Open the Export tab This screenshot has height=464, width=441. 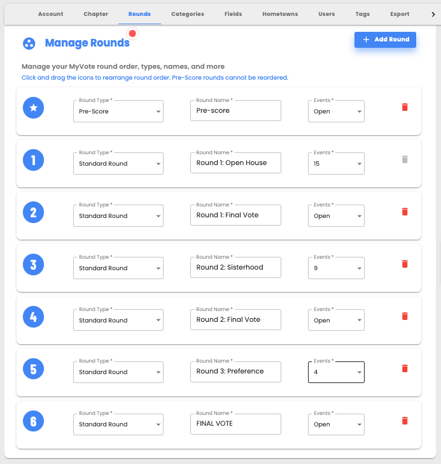400,14
